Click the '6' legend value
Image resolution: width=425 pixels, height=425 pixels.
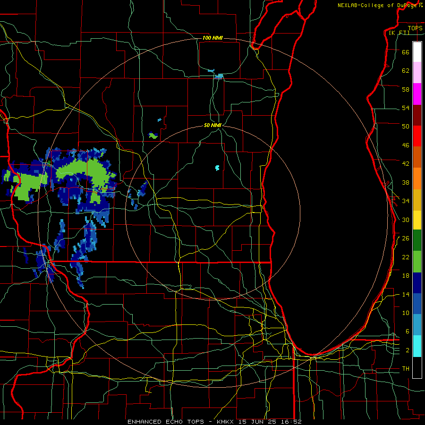tap(408, 331)
